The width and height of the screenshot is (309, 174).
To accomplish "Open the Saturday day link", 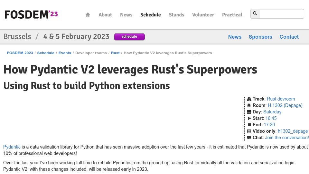I will pos(272,112).
